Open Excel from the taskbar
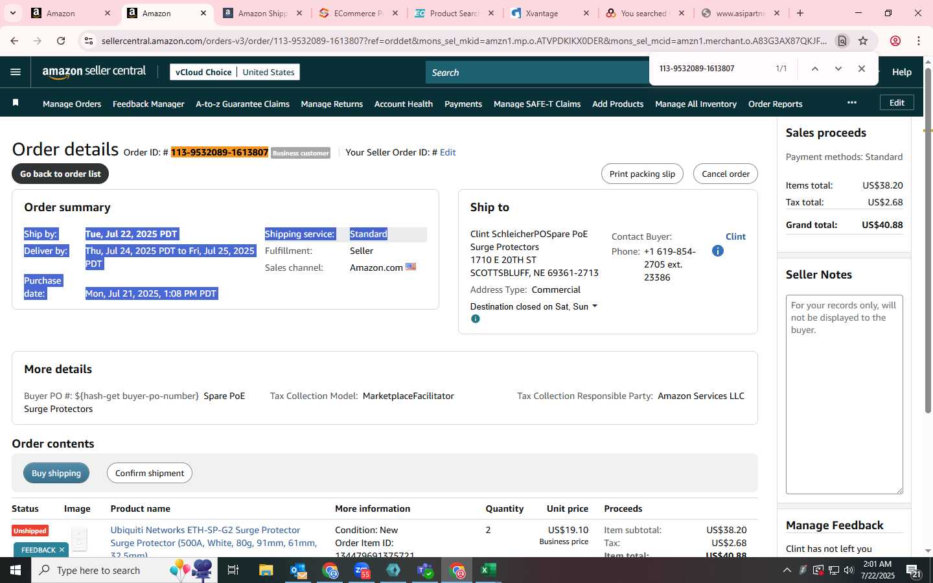 [x=489, y=570]
